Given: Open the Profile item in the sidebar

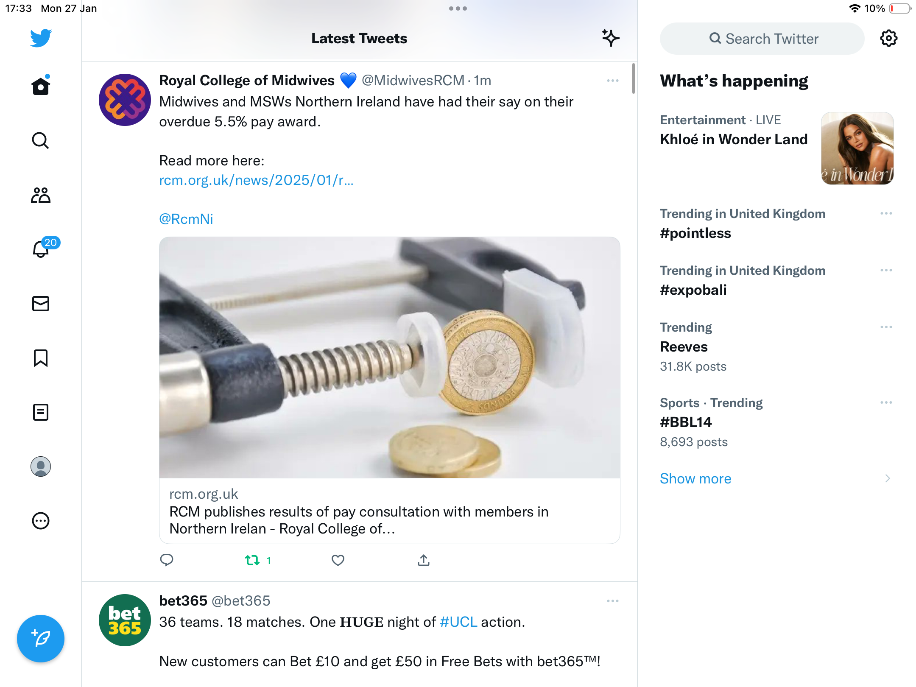Looking at the screenshot, I should 41,466.
